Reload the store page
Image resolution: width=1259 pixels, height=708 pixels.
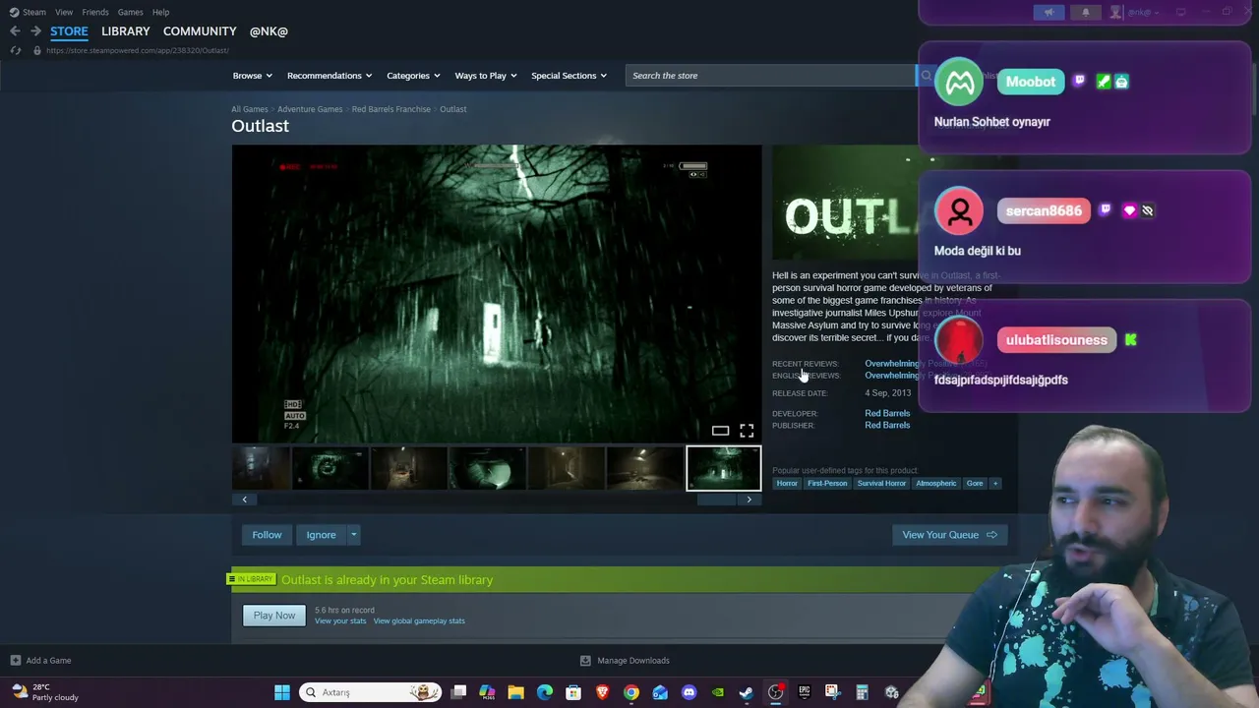pos(15,50)
